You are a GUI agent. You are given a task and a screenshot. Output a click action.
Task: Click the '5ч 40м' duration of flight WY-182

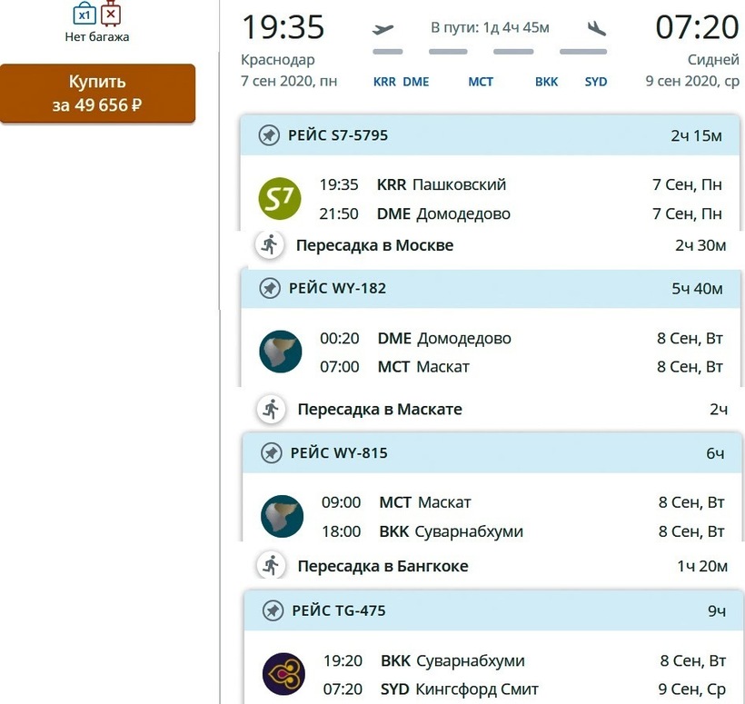(x=697, y=289)
